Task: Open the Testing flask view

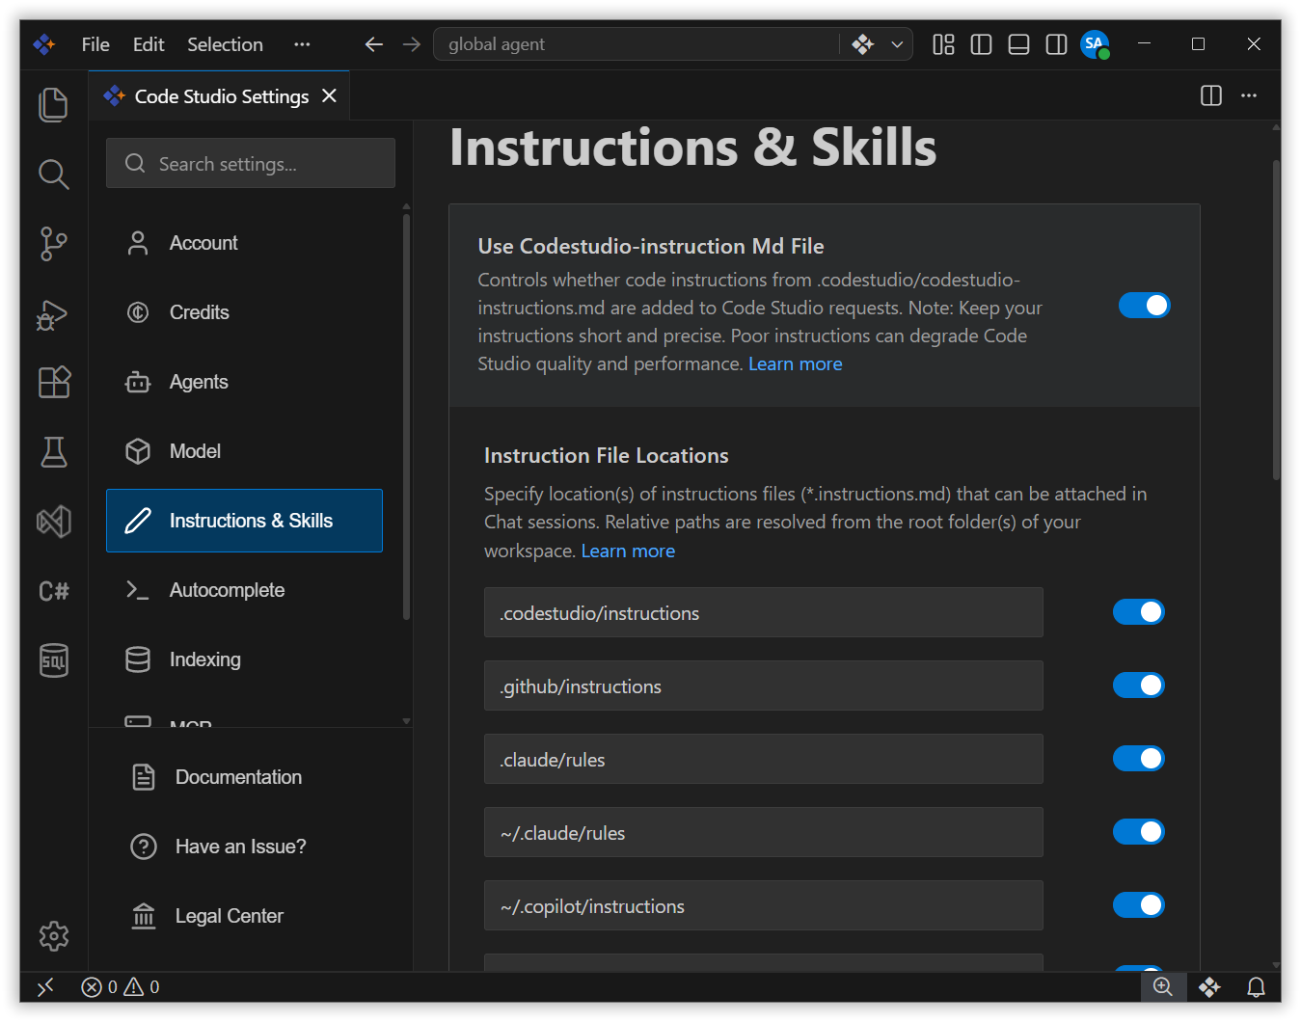Action: click(54, 452)
